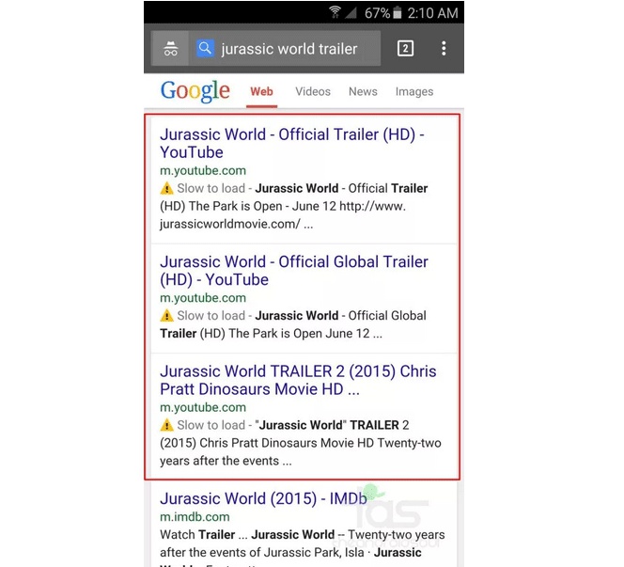Viewport: 624px width, 567px height.
Task: Switch to the Videos tab
Action: click(x=313, y=91)
